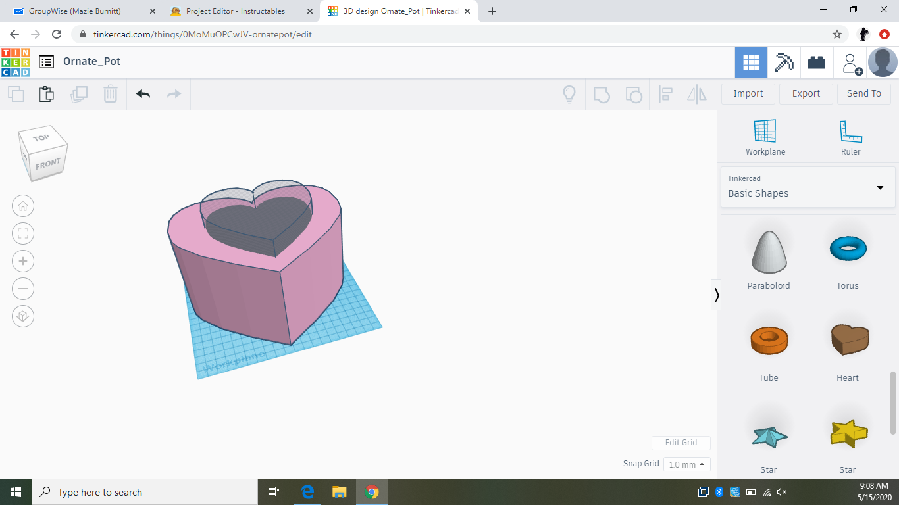Drop a new Workplane tool

[x=765, y=132]
